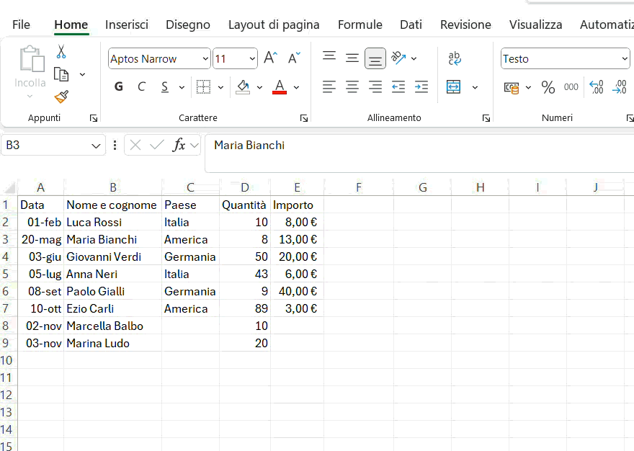Toggle Bold (G) formatting

tap(119, 87)
